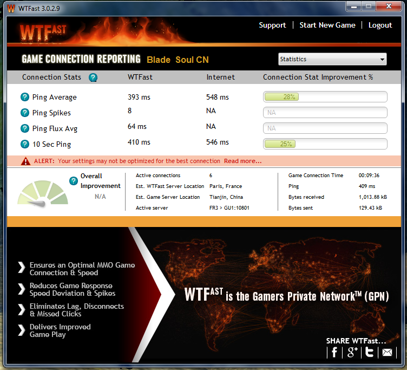Click the Ping Spikes help icon
The image size is (407, 370).
click(24, 113)
